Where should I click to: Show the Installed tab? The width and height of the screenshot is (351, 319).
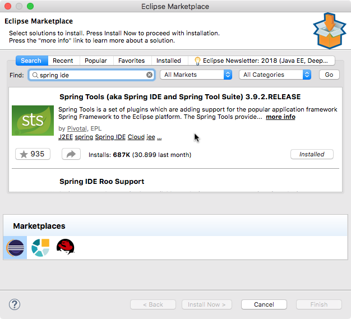coord(168,61)
